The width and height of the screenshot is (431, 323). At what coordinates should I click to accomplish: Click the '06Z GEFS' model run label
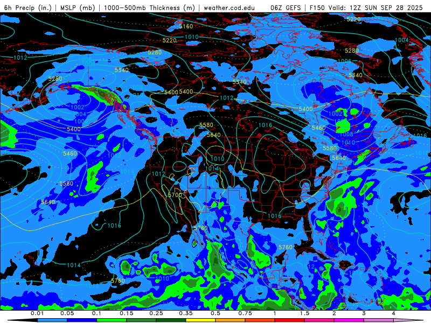click(286, 8)
